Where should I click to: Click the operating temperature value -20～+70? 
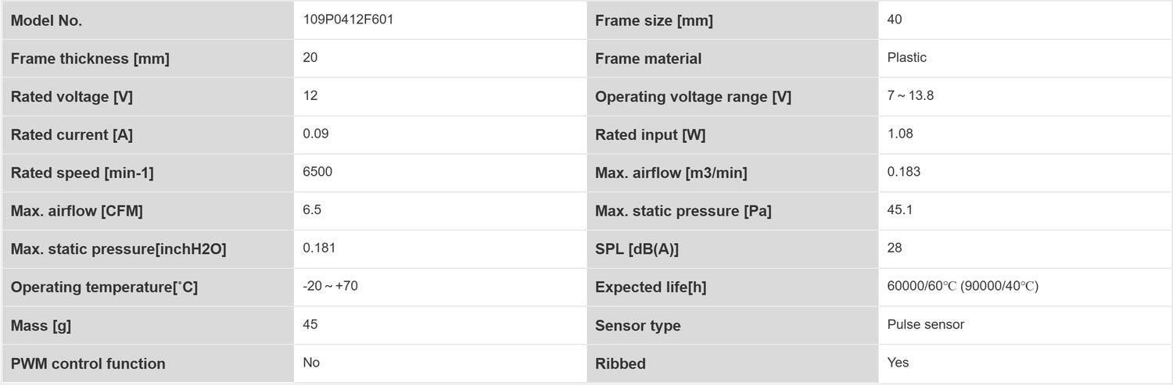click(x=331, y=286)
